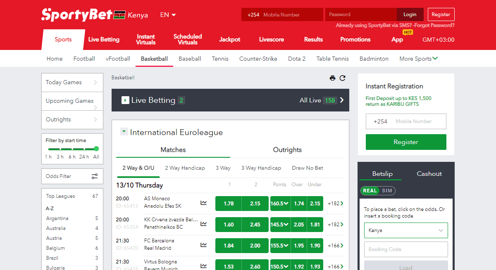Open the Live Betting top menu
Viewport: 496px width, 270px height.
[x=104, y=40]
